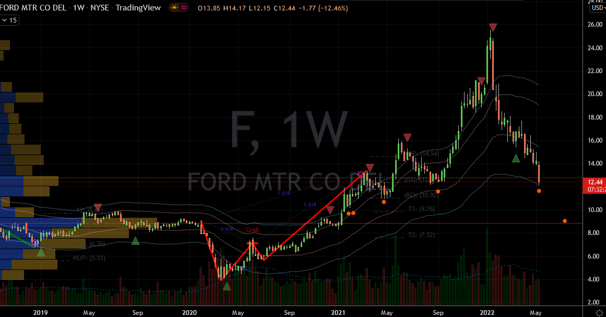Click the change value −1.77 (−12.46%)
606x317 pixels.
pyautogui.click(x=323, y=8)
